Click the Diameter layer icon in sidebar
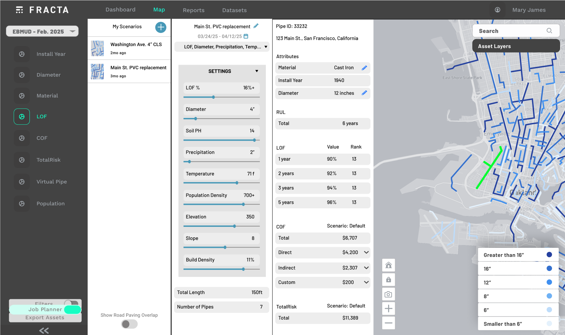Image resolution: width=565 pixels, height=335 pixels. pyautogui.click(x=22, y=75)
